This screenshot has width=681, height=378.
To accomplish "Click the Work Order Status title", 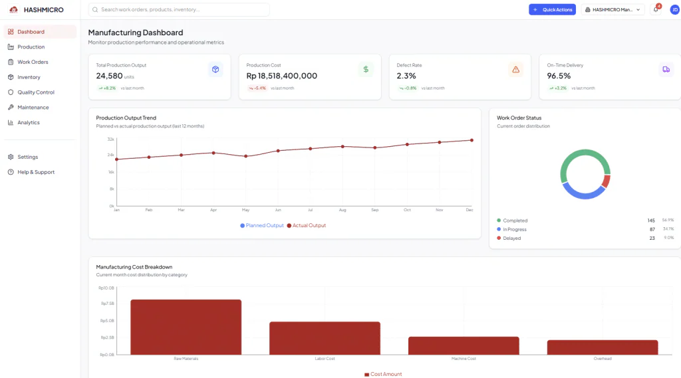I will [x=519, y=118].
